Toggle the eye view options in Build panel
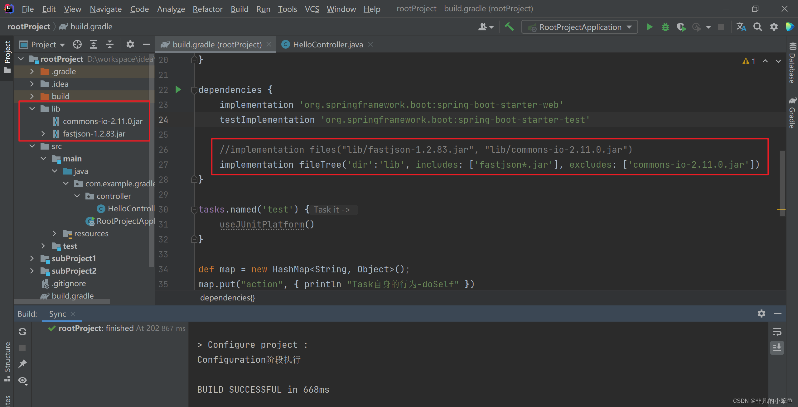Viewport: 798px width, 407px height. click(22, 381)
